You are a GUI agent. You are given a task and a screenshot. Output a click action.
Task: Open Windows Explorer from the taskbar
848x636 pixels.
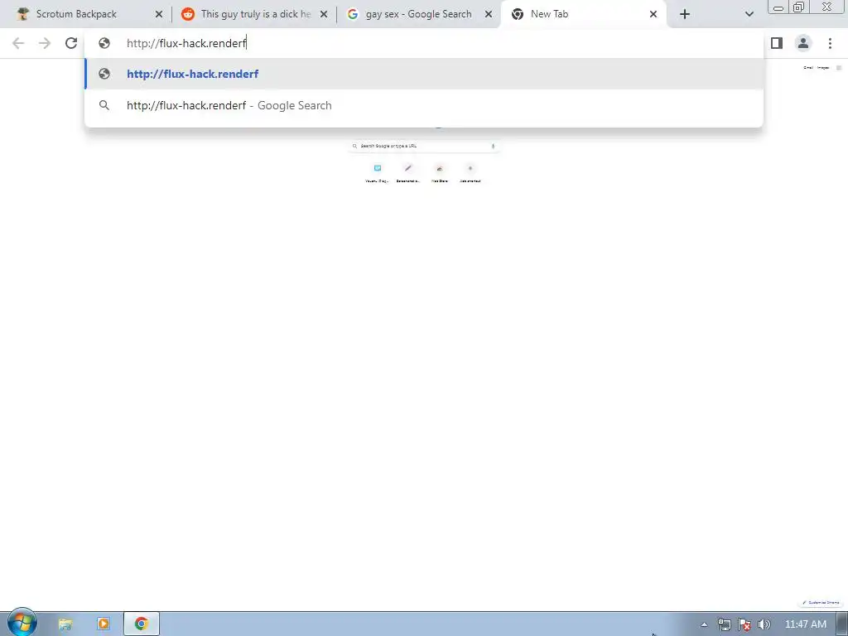coord(65,624)
